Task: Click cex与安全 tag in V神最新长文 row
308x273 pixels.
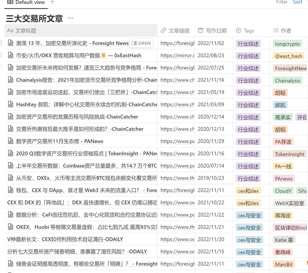Action: point(249,240)
